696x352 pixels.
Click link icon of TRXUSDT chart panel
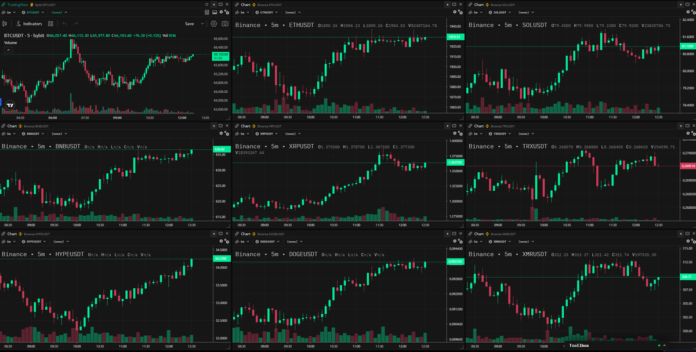click(x=470, y=126)
